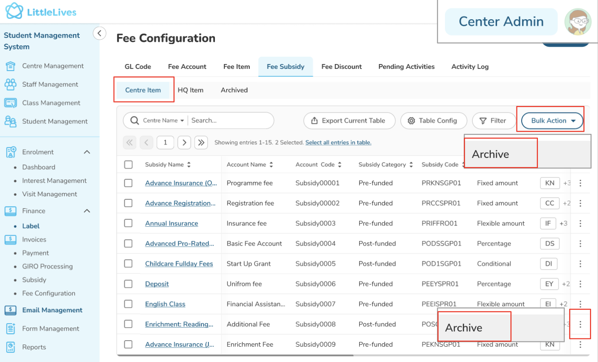Click Export Current Table button
This screenshot has height=362, width=598.
pyautogui.click(x=349, y=121)
